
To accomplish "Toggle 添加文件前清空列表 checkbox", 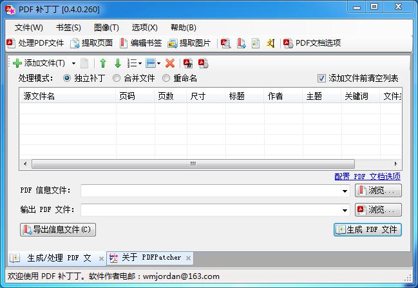I will [321, 79].
